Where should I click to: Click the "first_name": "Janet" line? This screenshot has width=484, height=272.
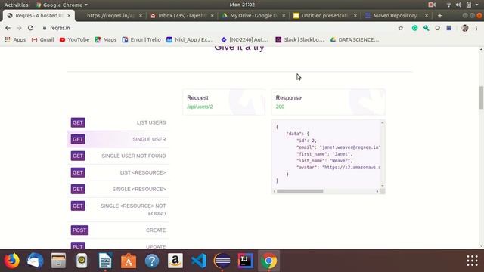click(x=324, y=154)
